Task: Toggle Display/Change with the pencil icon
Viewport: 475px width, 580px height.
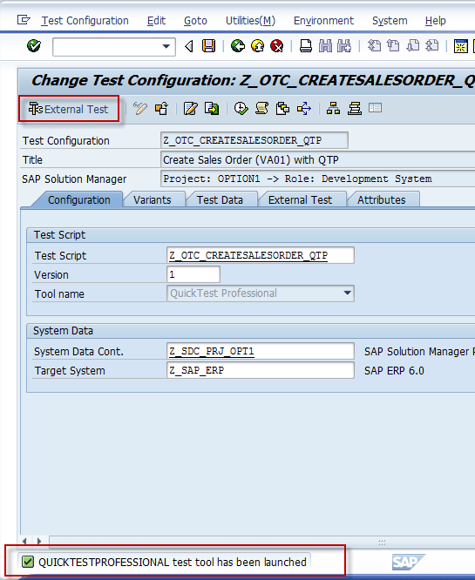Action: pyautogui.click(x=140, y=109)
